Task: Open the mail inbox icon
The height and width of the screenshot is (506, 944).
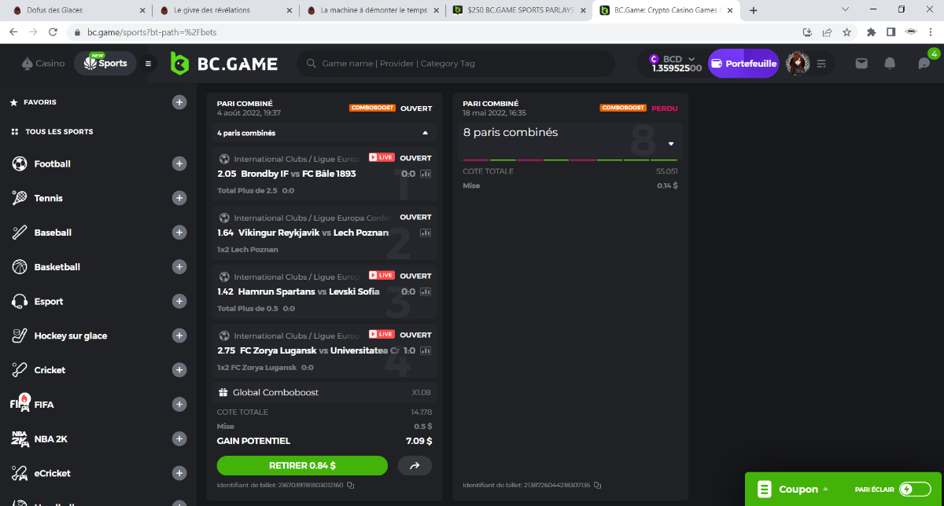Action: [x=861, y=64]
